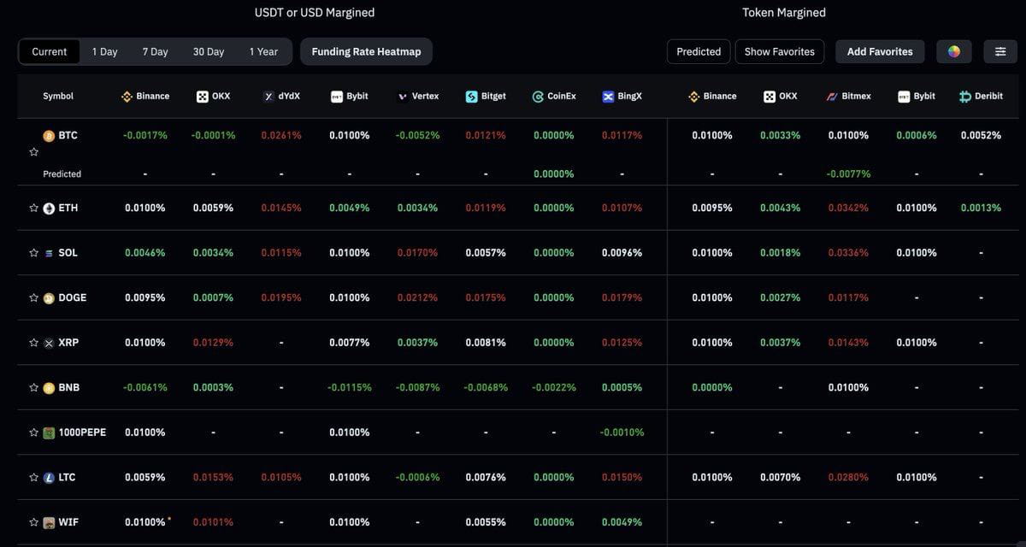
Task: Open the filter settings sliders icon
Action: pyautogui.click(x=1000, y=51)
